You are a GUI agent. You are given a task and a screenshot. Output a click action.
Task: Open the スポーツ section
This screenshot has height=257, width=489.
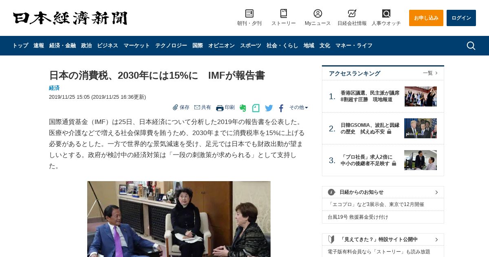(x=251, y=46)
